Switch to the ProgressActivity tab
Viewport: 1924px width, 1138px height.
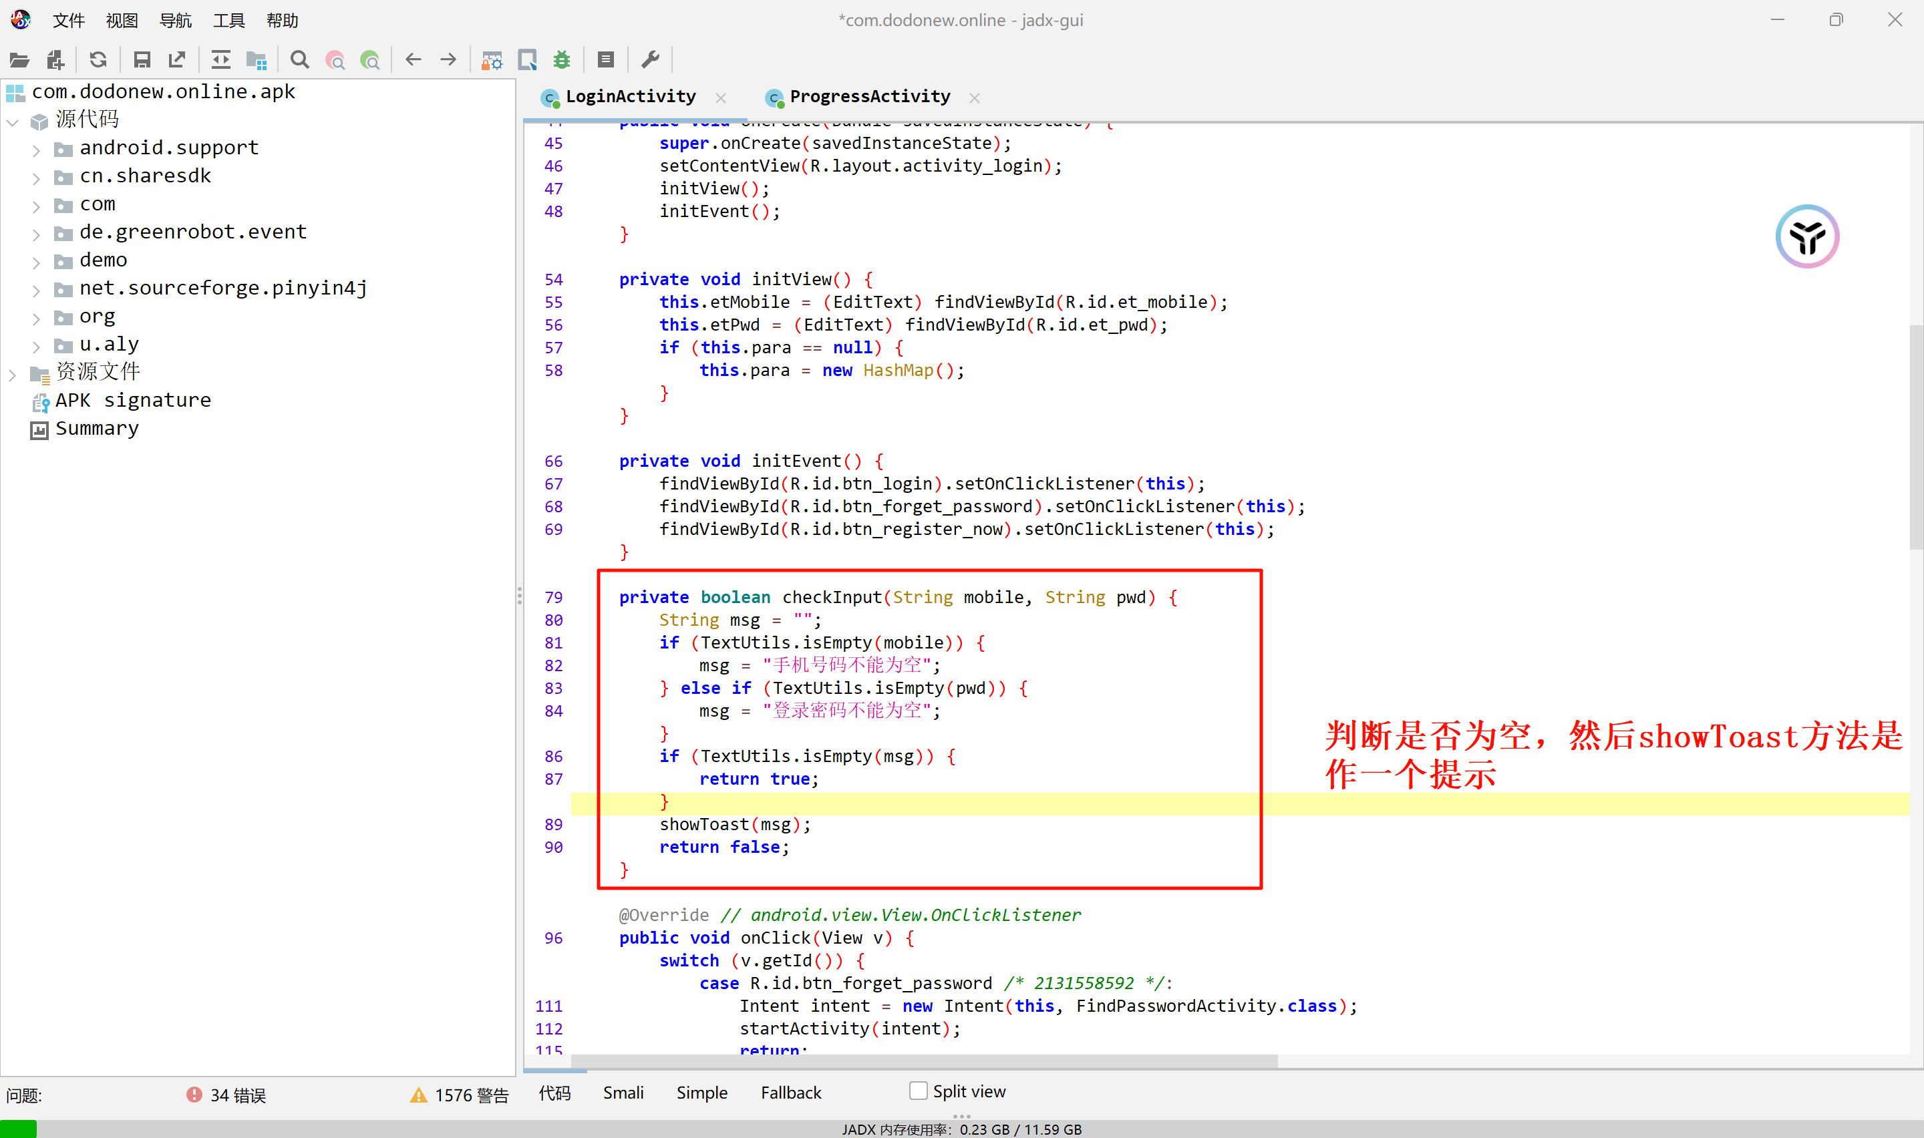pyautogui.click(x=869, y=97)
